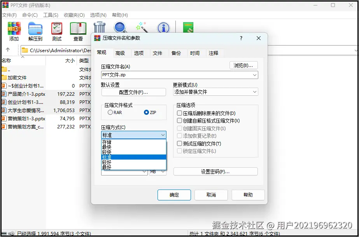Click the magnifier find toolbar icon
Image resolution: width=359 pixels, height=237 pixels.
[x=121, y=27]
